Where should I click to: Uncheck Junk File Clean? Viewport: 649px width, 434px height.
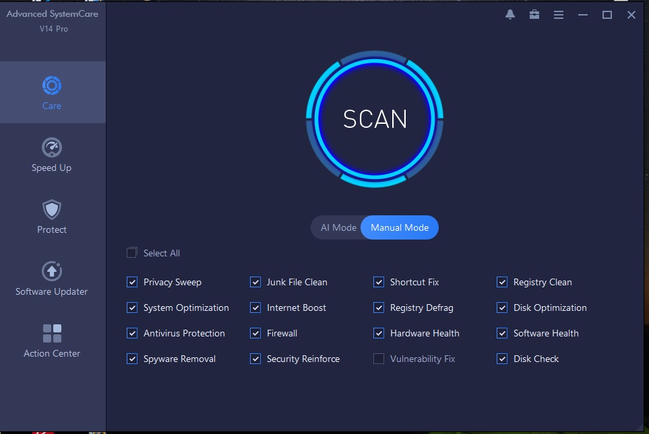tap(255, 282)
